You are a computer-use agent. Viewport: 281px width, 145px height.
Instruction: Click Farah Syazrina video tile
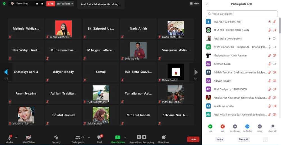click(26, 93)
